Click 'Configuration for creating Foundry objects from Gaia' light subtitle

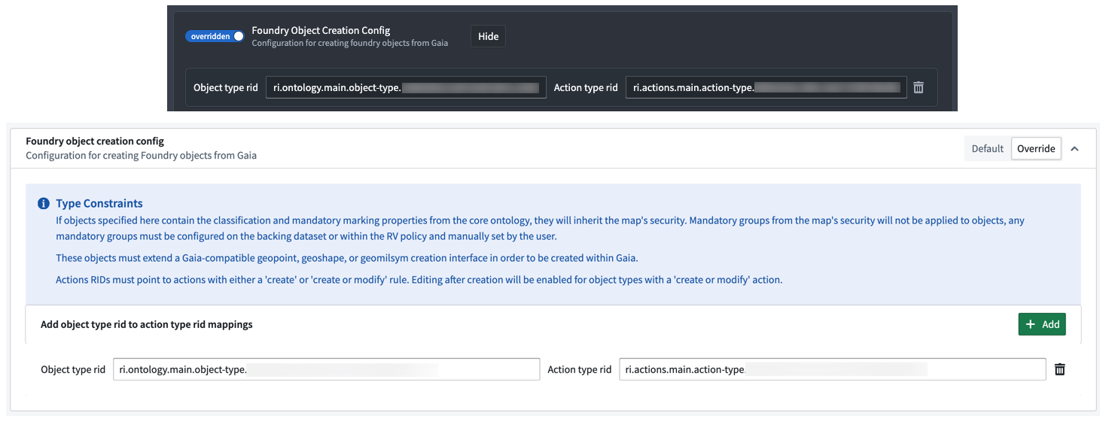tap(142, 156)
